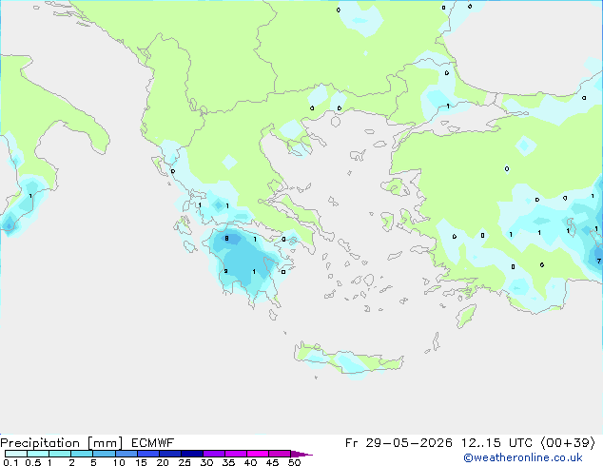Click the 2–5 mm legend swatch

[82, 454]
